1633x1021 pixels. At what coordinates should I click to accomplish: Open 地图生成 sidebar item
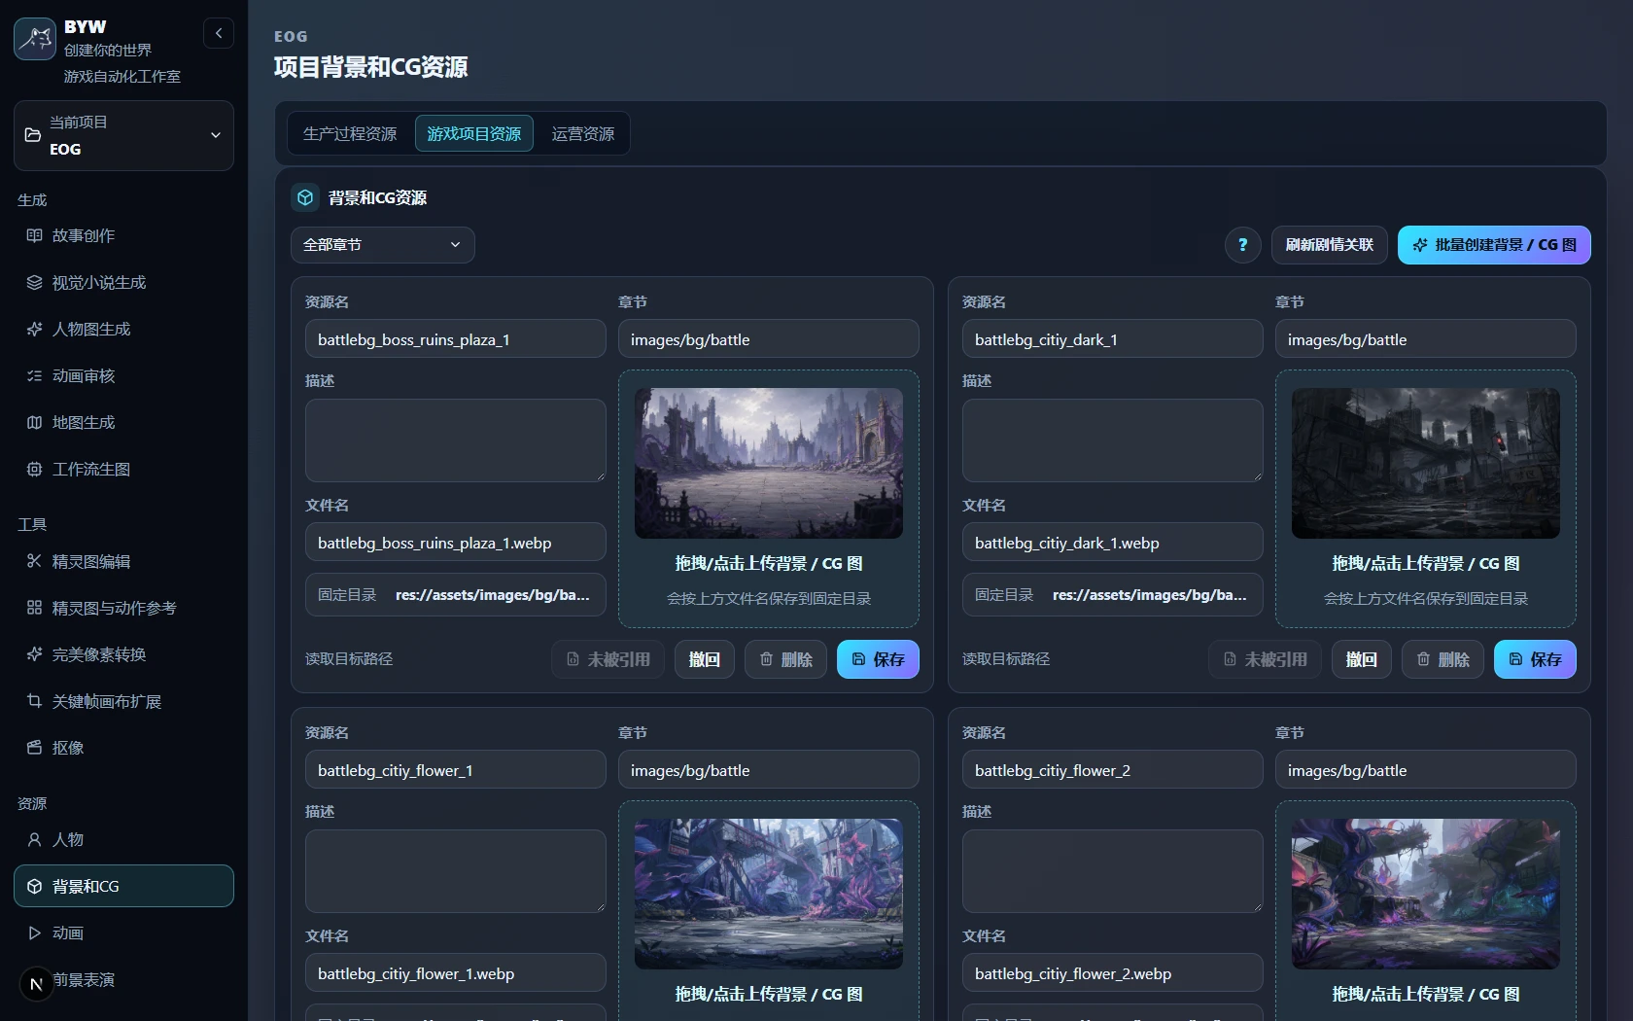[123, 422]
